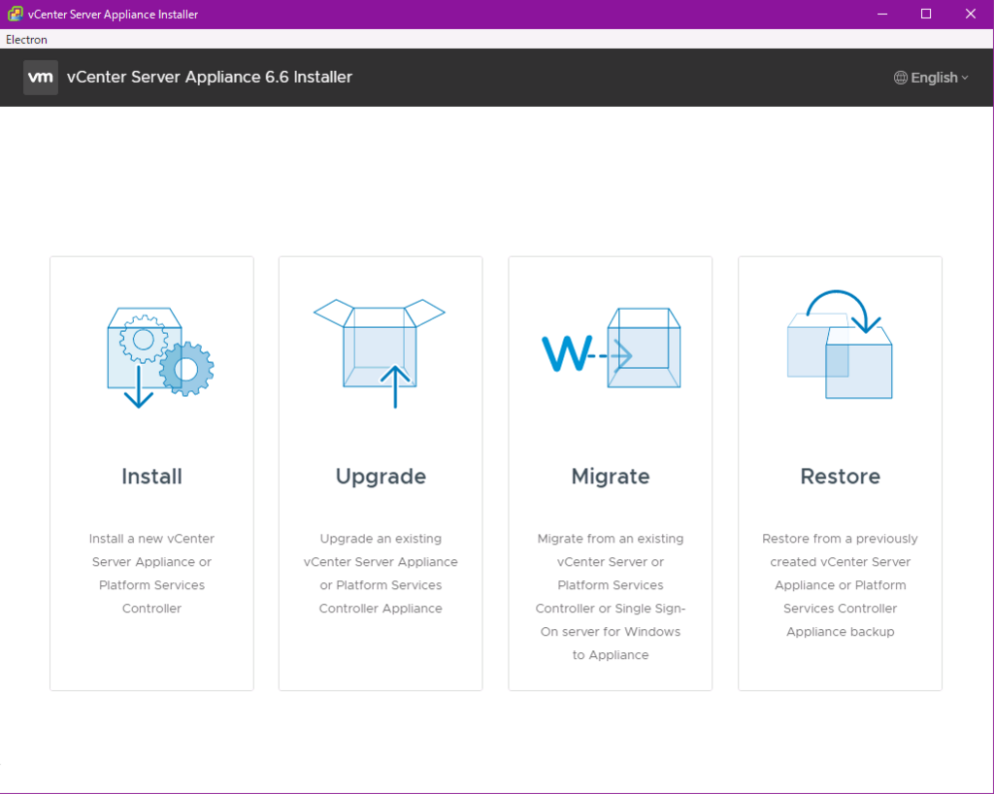This screenshot has height=794, width=994.
Task: Click 'vCenter Server Appliance 6.6 Installer' header title
Action: (x=210, y=78)
